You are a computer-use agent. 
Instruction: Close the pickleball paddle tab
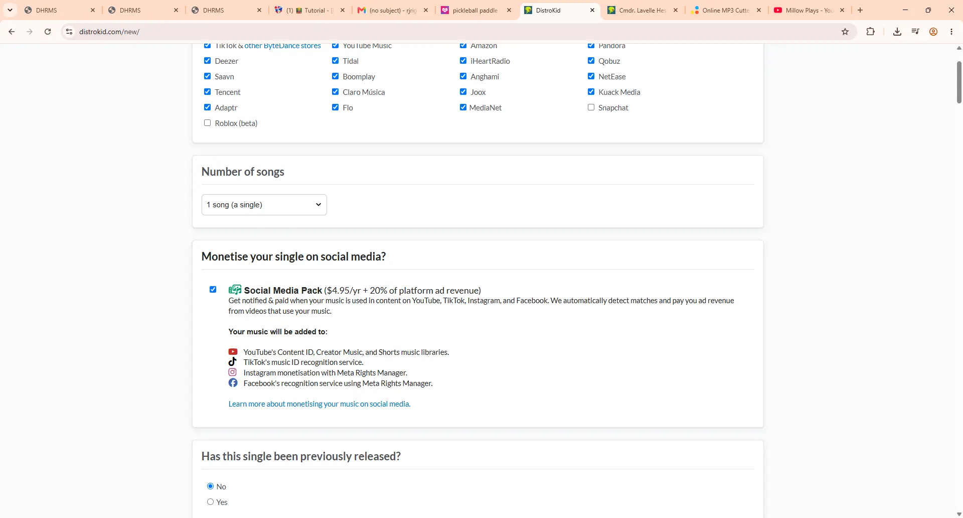pyautogui.click(x=509, y=10)
